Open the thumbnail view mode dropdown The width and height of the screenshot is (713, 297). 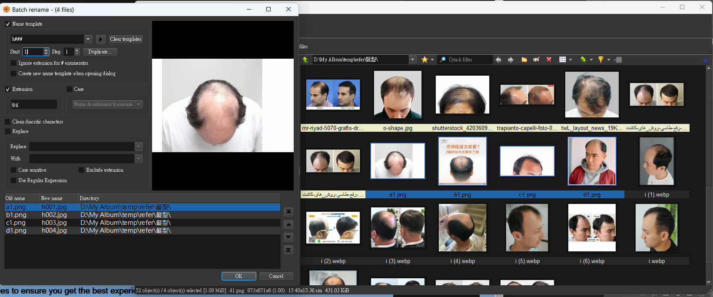tap(570, 60)
